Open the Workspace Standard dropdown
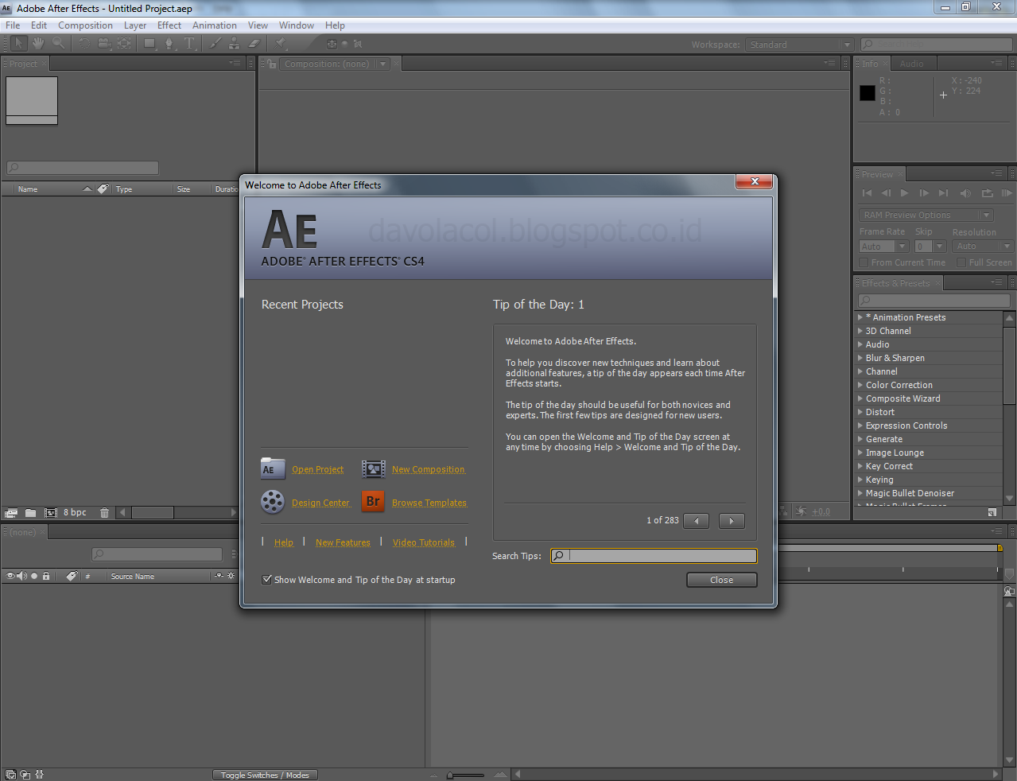 coord(800,45)
